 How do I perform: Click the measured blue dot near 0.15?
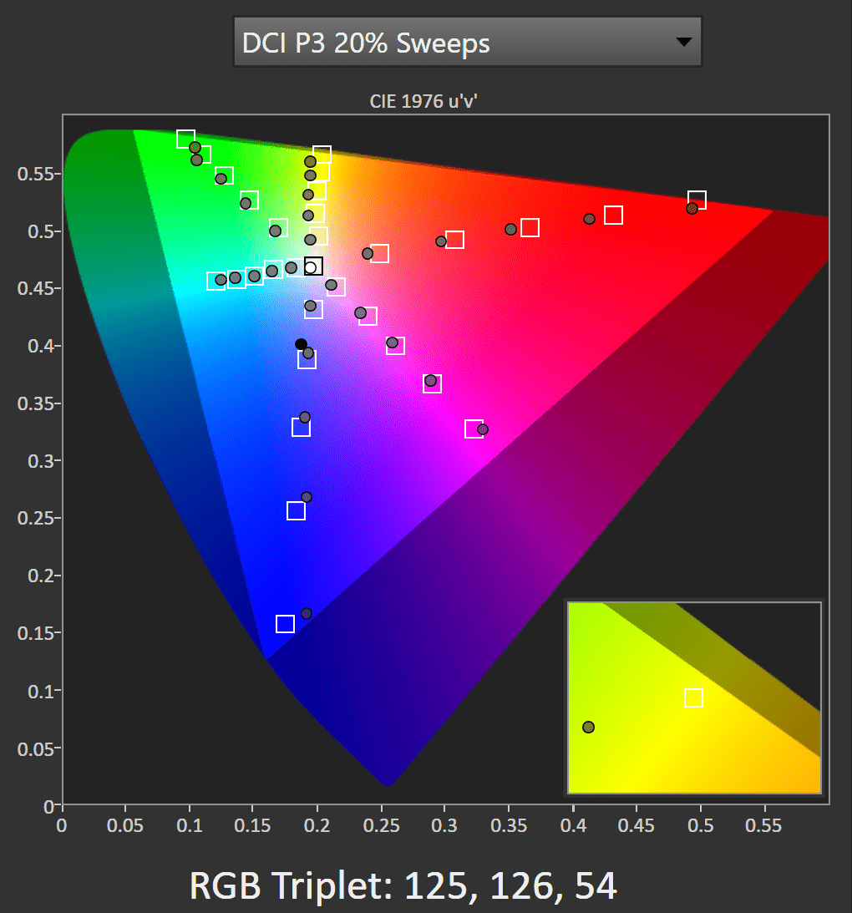[307, 613]
